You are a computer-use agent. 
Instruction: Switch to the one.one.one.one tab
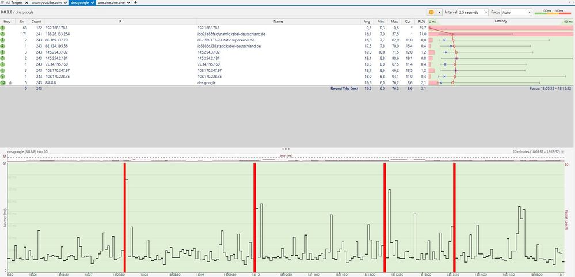(112, 2)
